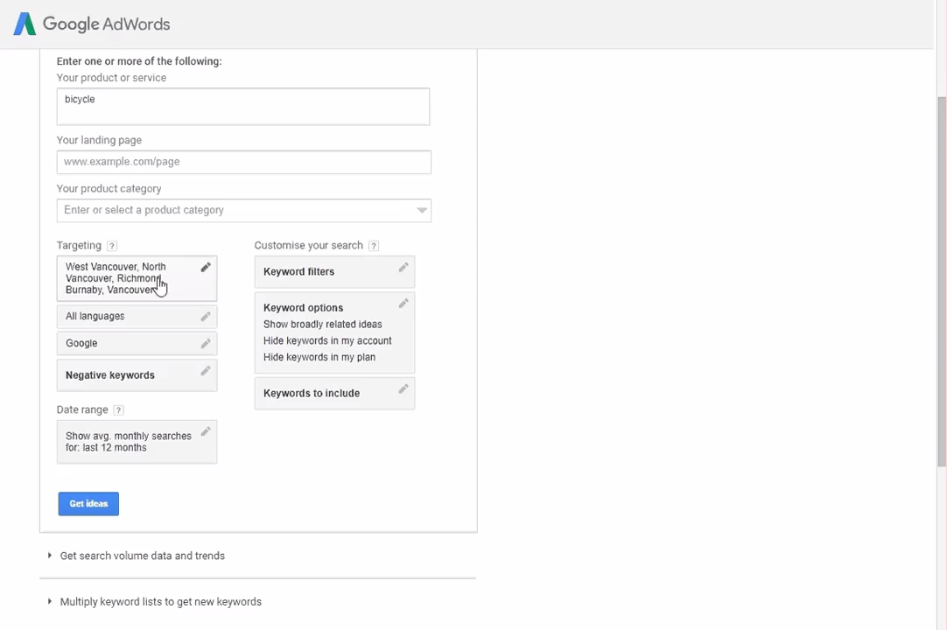Click 'Hide keywords in my account' text
947x630 pixels.
tap(327, 340)
